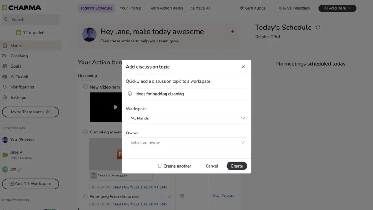The image size is (373, 210).
Task: Open the comment icon on Arranging team discussion
Action: click(x=170, y=196)
